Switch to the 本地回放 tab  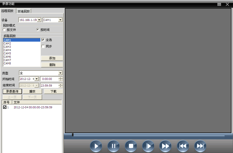coord(24,11)
